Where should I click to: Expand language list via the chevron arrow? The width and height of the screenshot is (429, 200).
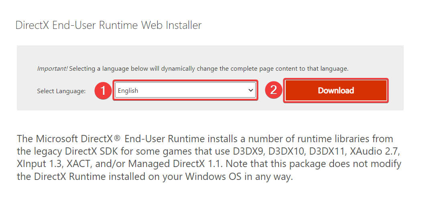[251, 91]
